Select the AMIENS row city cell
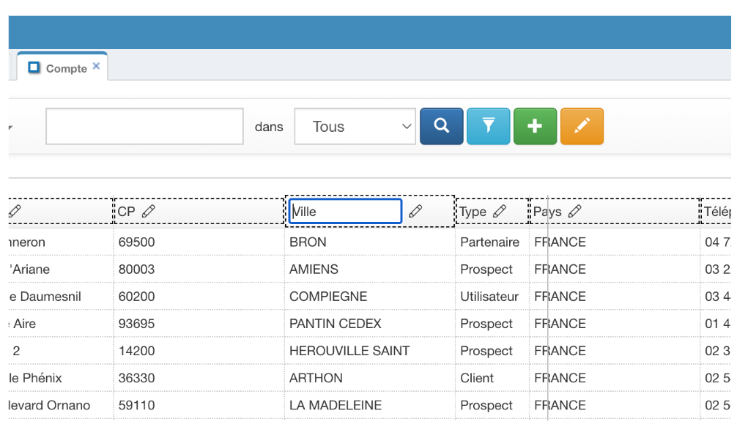This screenshot has height=438, width=737. click(x=314, y=269)
